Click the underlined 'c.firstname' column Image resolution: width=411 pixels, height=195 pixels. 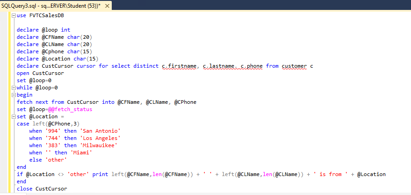(x=179, y=66)
